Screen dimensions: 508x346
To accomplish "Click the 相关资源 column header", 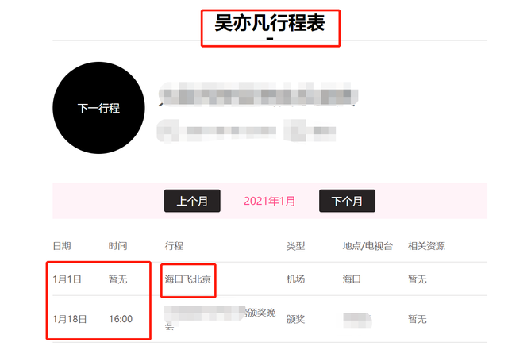I will 426,246.
